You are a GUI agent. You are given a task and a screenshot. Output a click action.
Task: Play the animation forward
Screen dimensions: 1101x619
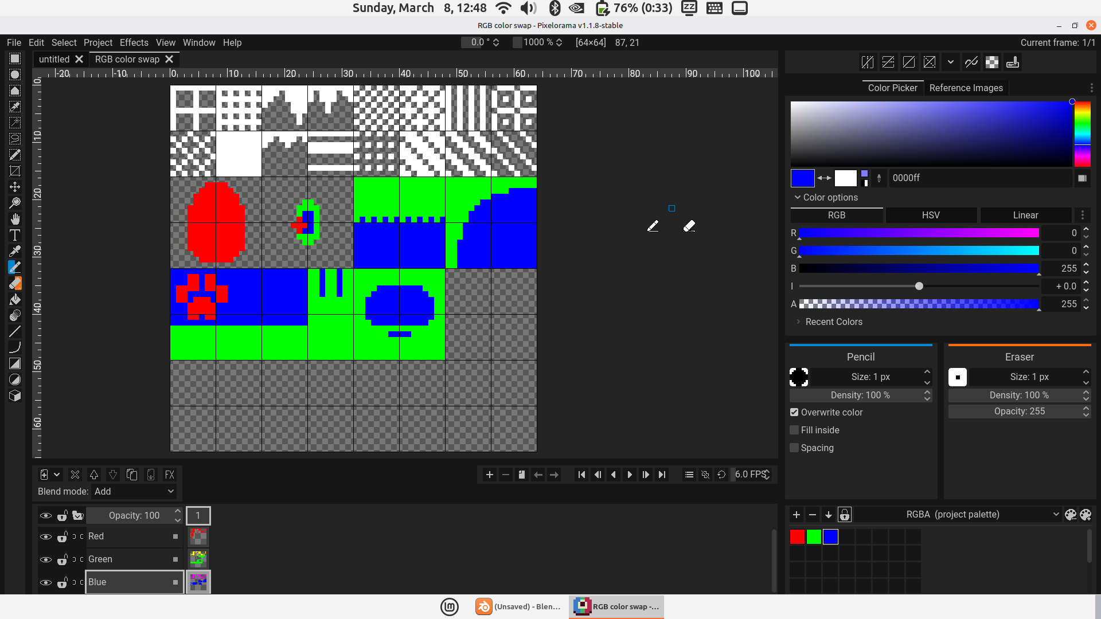(630, 475)
